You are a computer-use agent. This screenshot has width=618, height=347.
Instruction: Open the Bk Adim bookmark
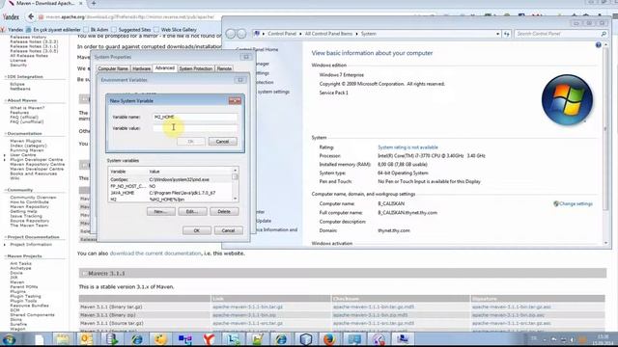coord(96,30)
